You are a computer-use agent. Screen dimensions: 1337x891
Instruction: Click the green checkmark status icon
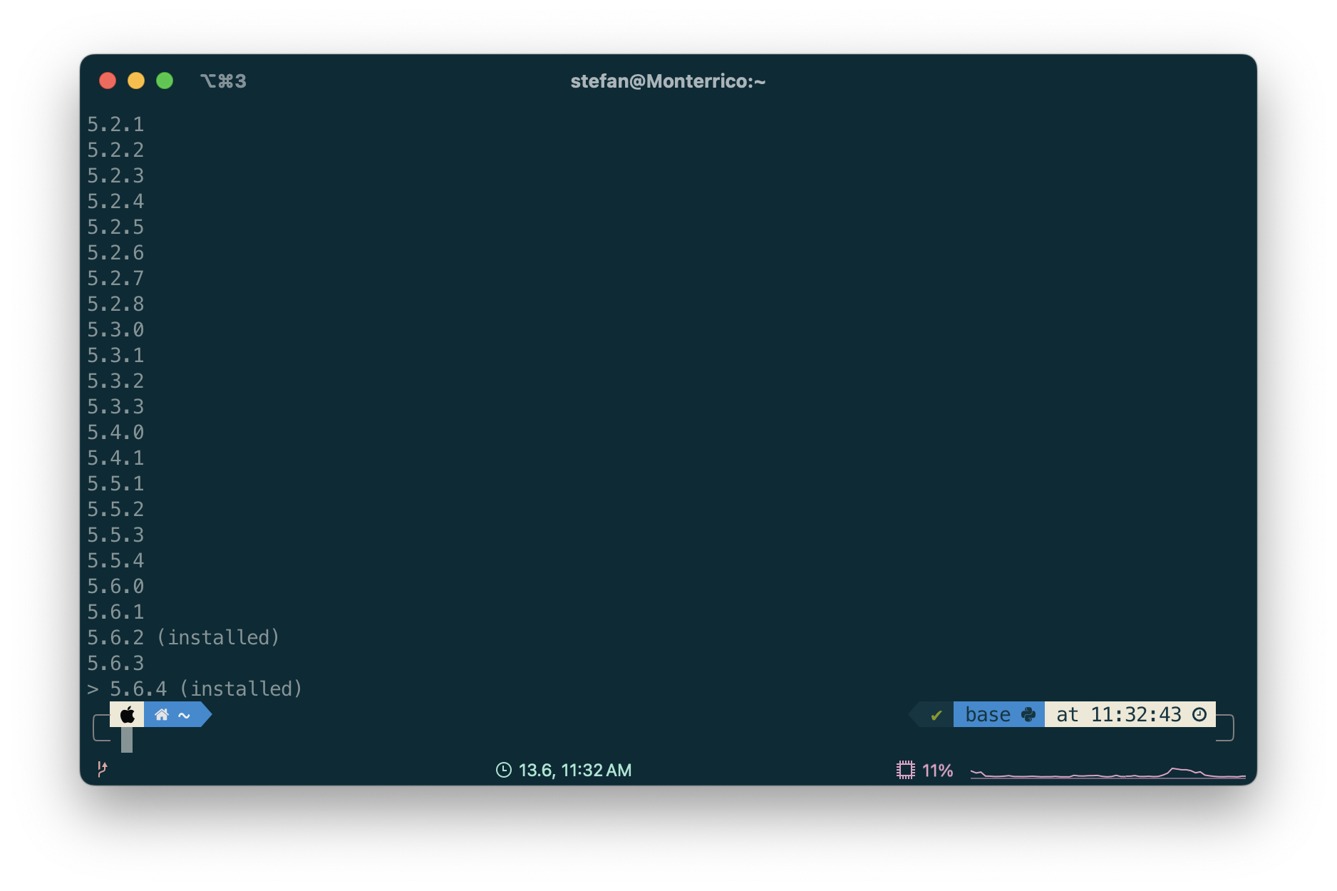(936, 715)
